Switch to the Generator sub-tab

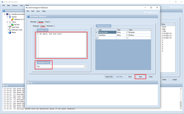pos(50,26)
